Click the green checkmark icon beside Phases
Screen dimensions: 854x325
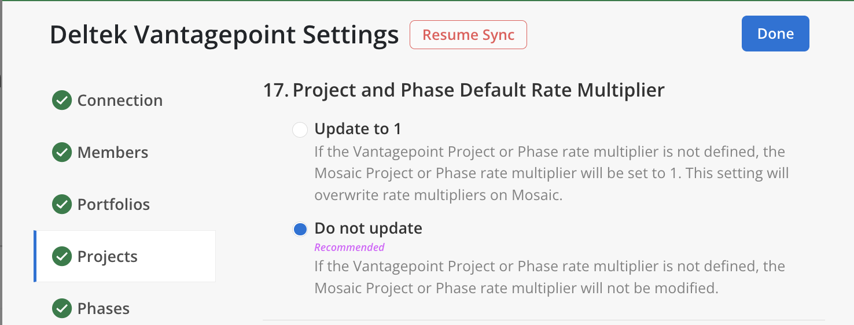[62, 309]
